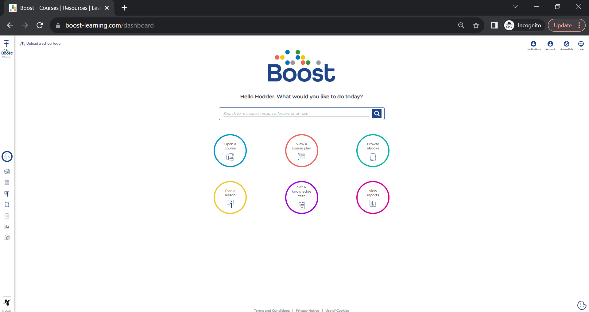
Task: Open the Notifications bell icon
Action: point(533,44)
